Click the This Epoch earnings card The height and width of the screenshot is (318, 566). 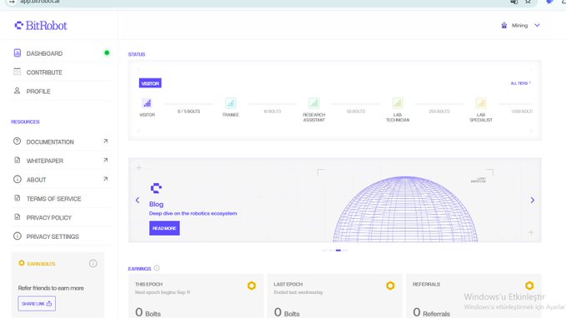pyautogui.click(x=196, y=296)
